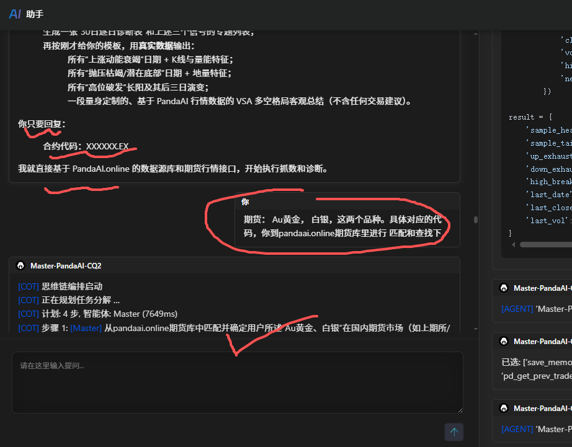
Task: Click the panda icon on the bottom-right agent card
Action: (x=503, y=408)
